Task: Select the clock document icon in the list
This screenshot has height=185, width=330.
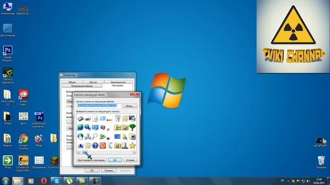Action: pos(95,119)
